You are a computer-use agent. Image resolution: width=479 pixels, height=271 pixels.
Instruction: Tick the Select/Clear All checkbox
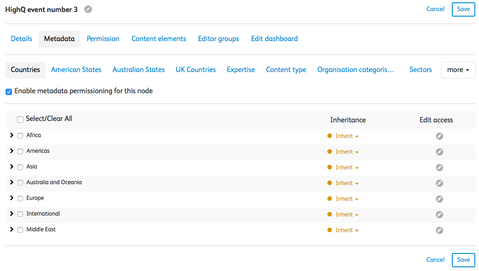(x=20, y=120)
